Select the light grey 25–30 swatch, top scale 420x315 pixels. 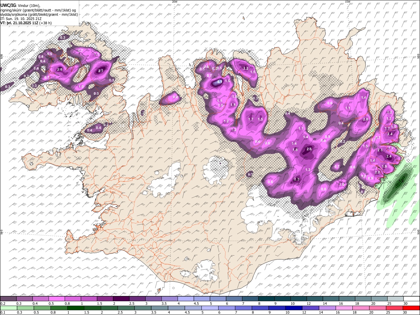point(395,299)
